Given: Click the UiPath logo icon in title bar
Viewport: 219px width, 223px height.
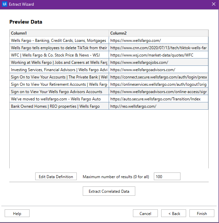Looking at the screenshot, I should [5, 4].
